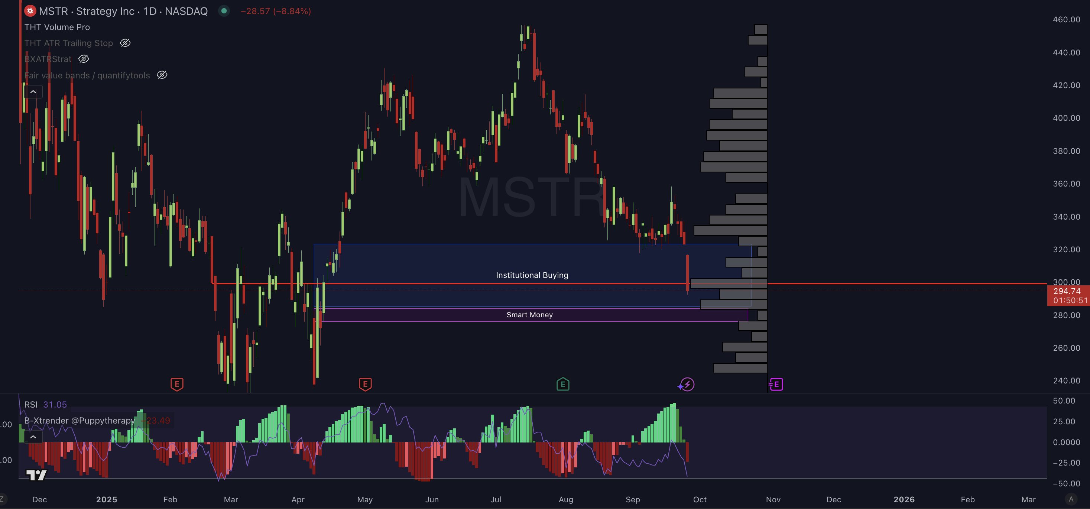Show the THT ATR Trailing Stop indicator

125,43
